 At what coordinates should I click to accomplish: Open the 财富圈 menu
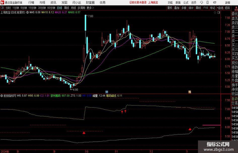tap(90, 3)
